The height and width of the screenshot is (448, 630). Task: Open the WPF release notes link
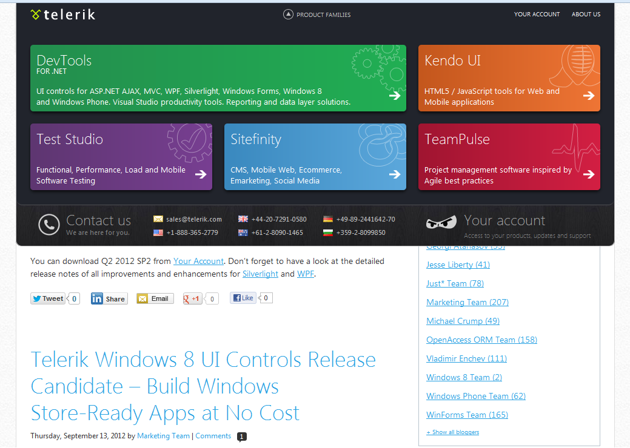(306, 274)
